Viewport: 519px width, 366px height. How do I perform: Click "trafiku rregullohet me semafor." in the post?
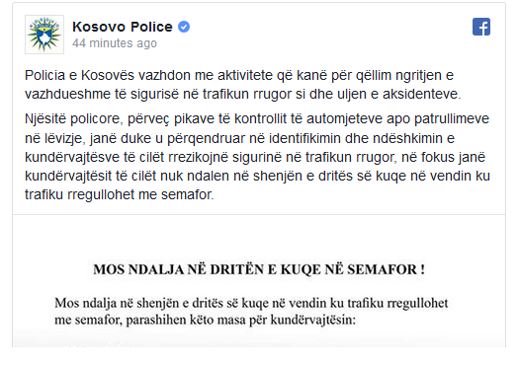pos(120,194)
